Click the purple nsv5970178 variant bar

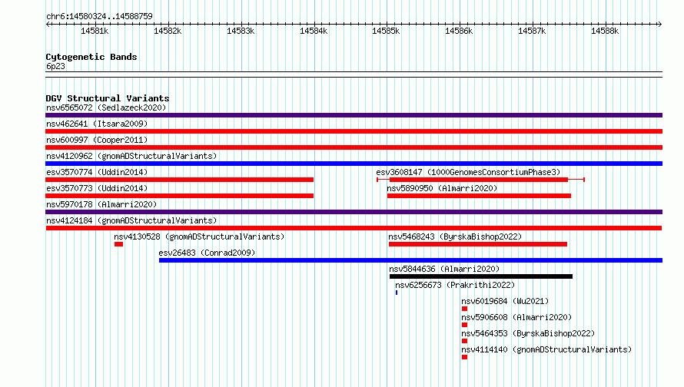(x=354, y=212)
